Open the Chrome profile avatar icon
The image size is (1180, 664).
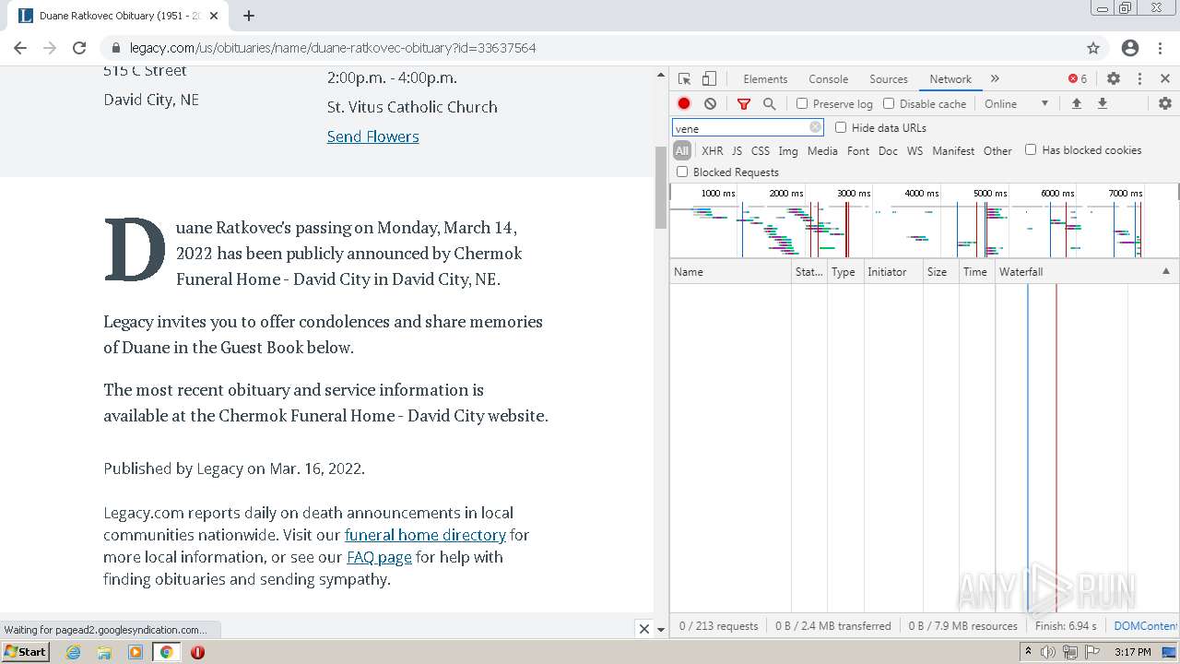click(x=1130, y=48)
